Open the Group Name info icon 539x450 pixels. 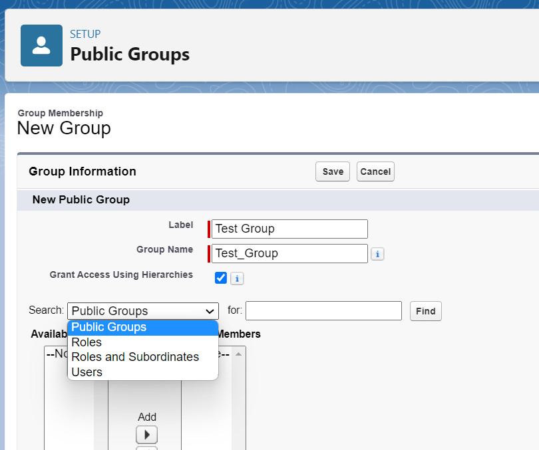377,254
